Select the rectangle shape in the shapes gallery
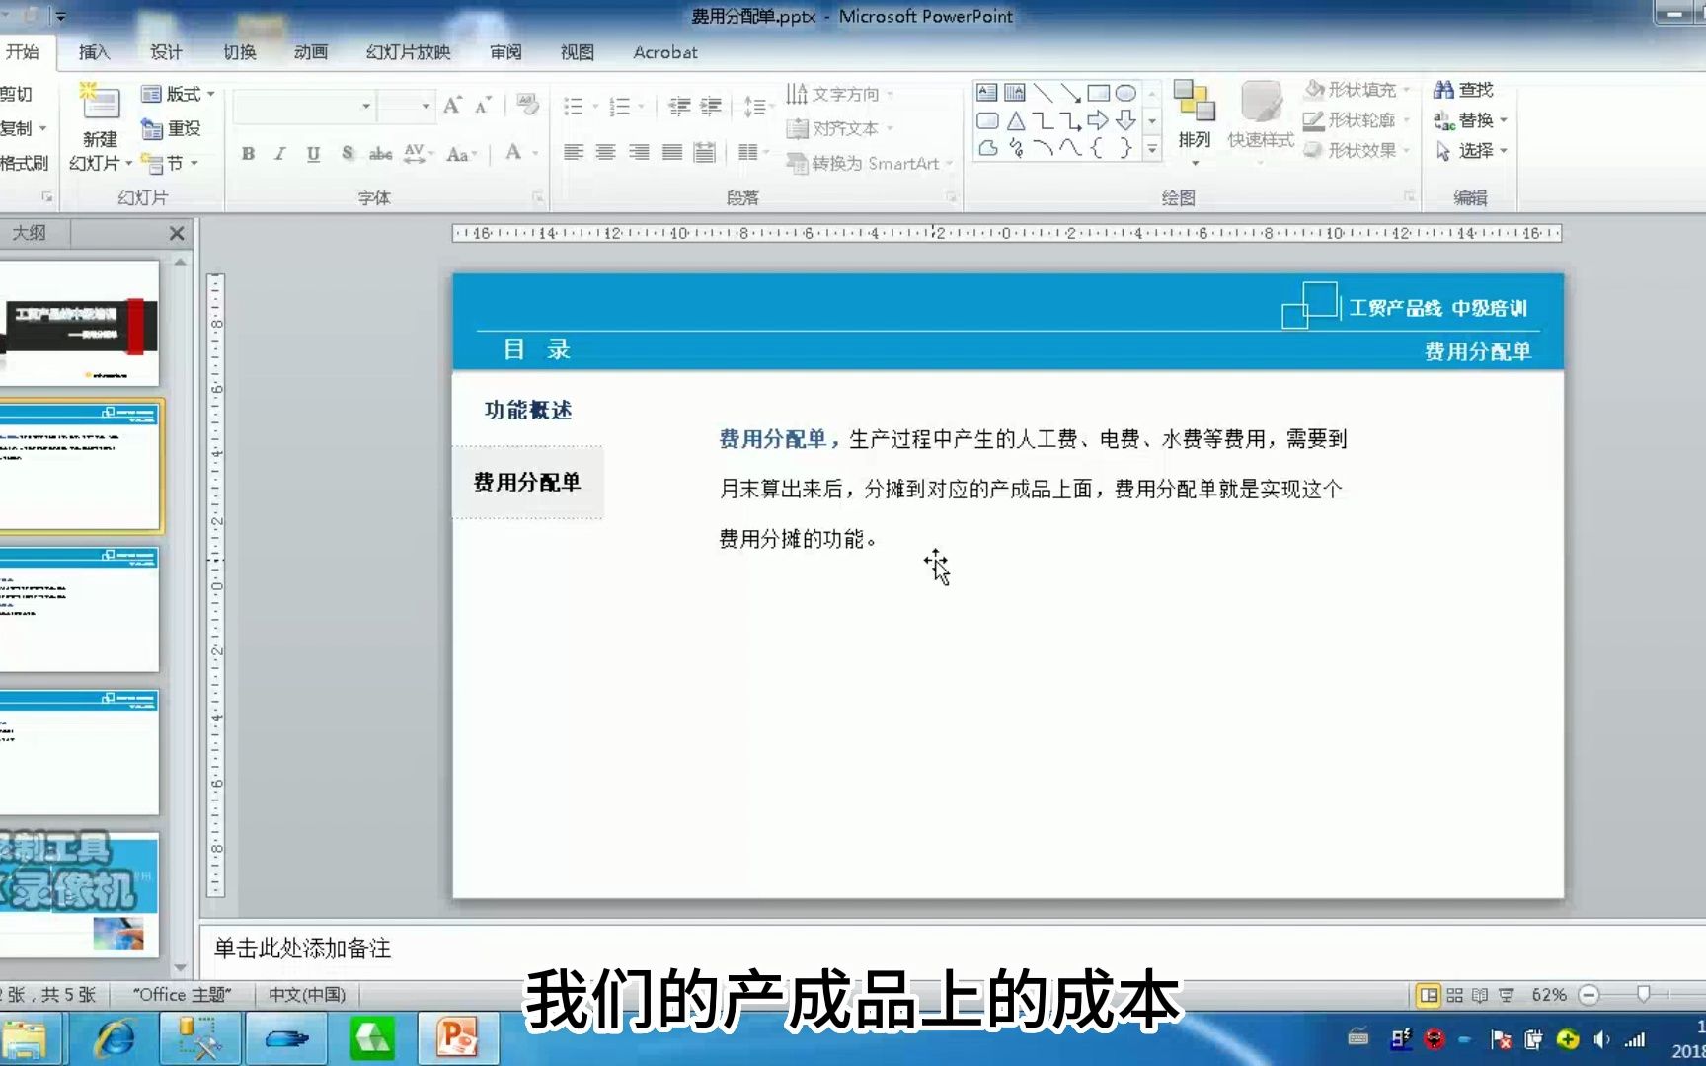1706x1066 pixels. 1100,92
